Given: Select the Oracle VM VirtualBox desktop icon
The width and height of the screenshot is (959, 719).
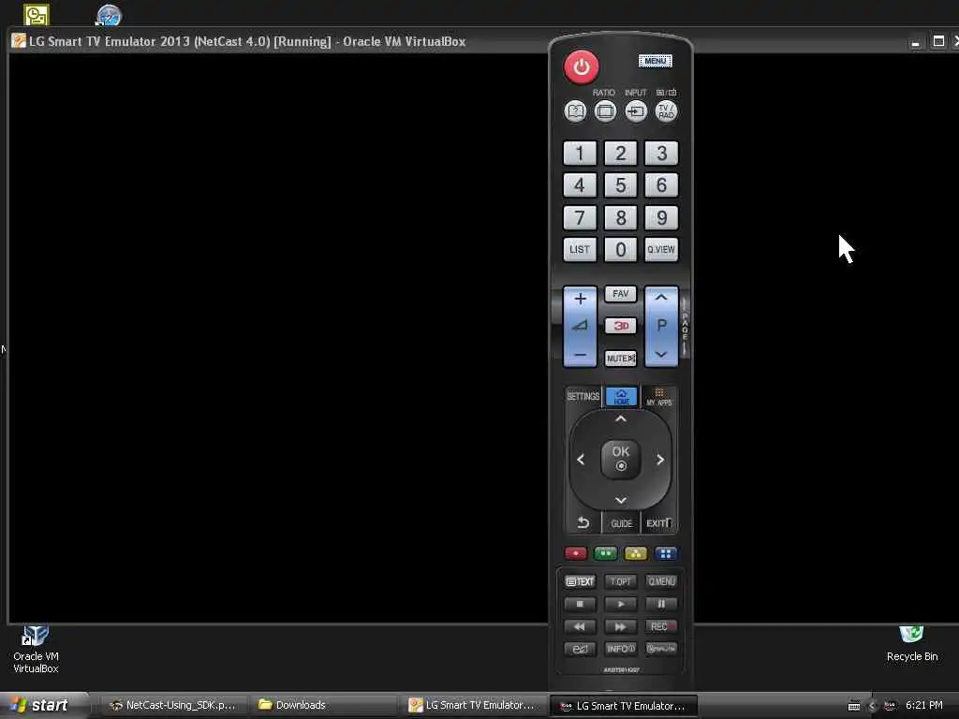Looking at the screenshot, I should click(36, 650).
